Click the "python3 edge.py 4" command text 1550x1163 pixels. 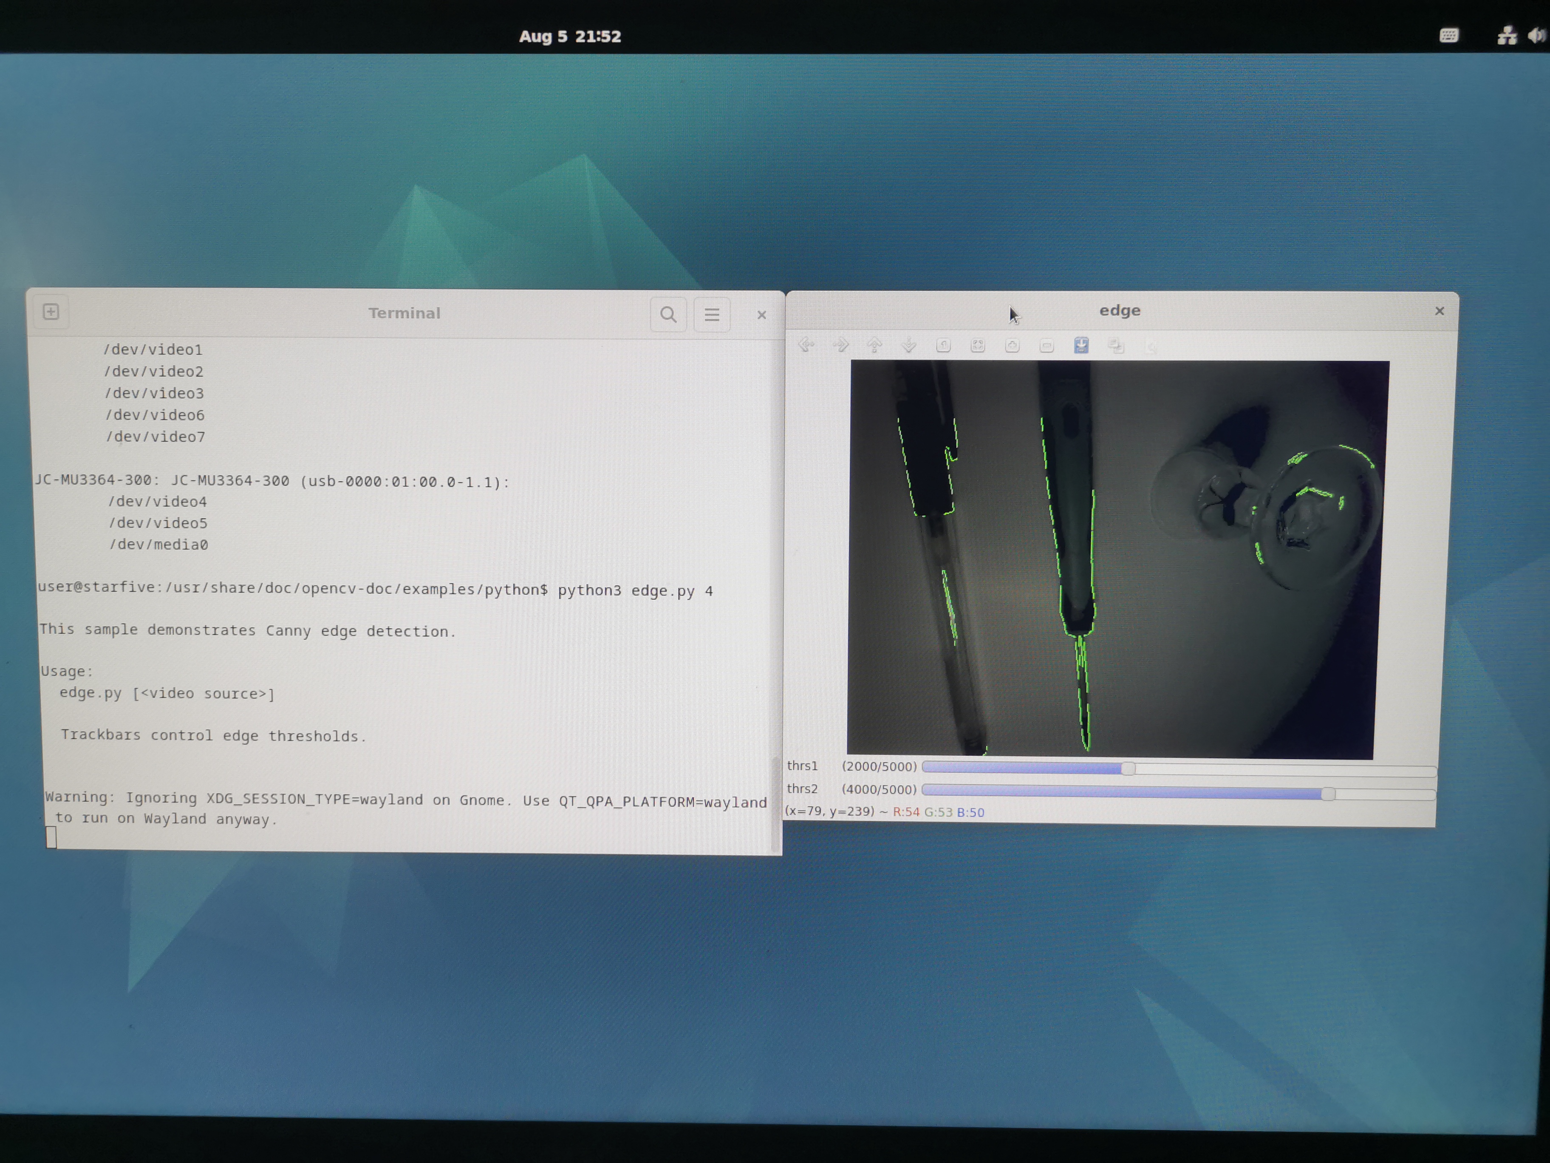point(635,590)
